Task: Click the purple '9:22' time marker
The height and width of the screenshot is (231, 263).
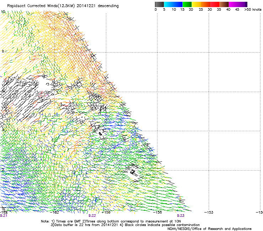Action: click(92, 216)
